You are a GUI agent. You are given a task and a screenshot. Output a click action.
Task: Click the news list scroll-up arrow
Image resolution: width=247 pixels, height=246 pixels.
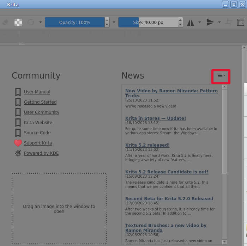tap(224, 87)
